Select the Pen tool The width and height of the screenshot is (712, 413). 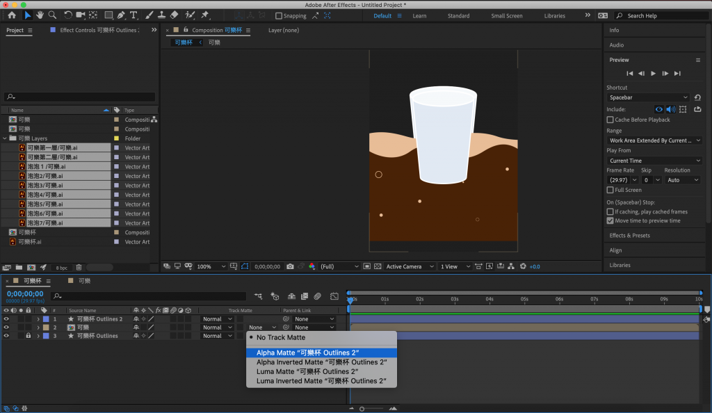[x=121, y=15]
